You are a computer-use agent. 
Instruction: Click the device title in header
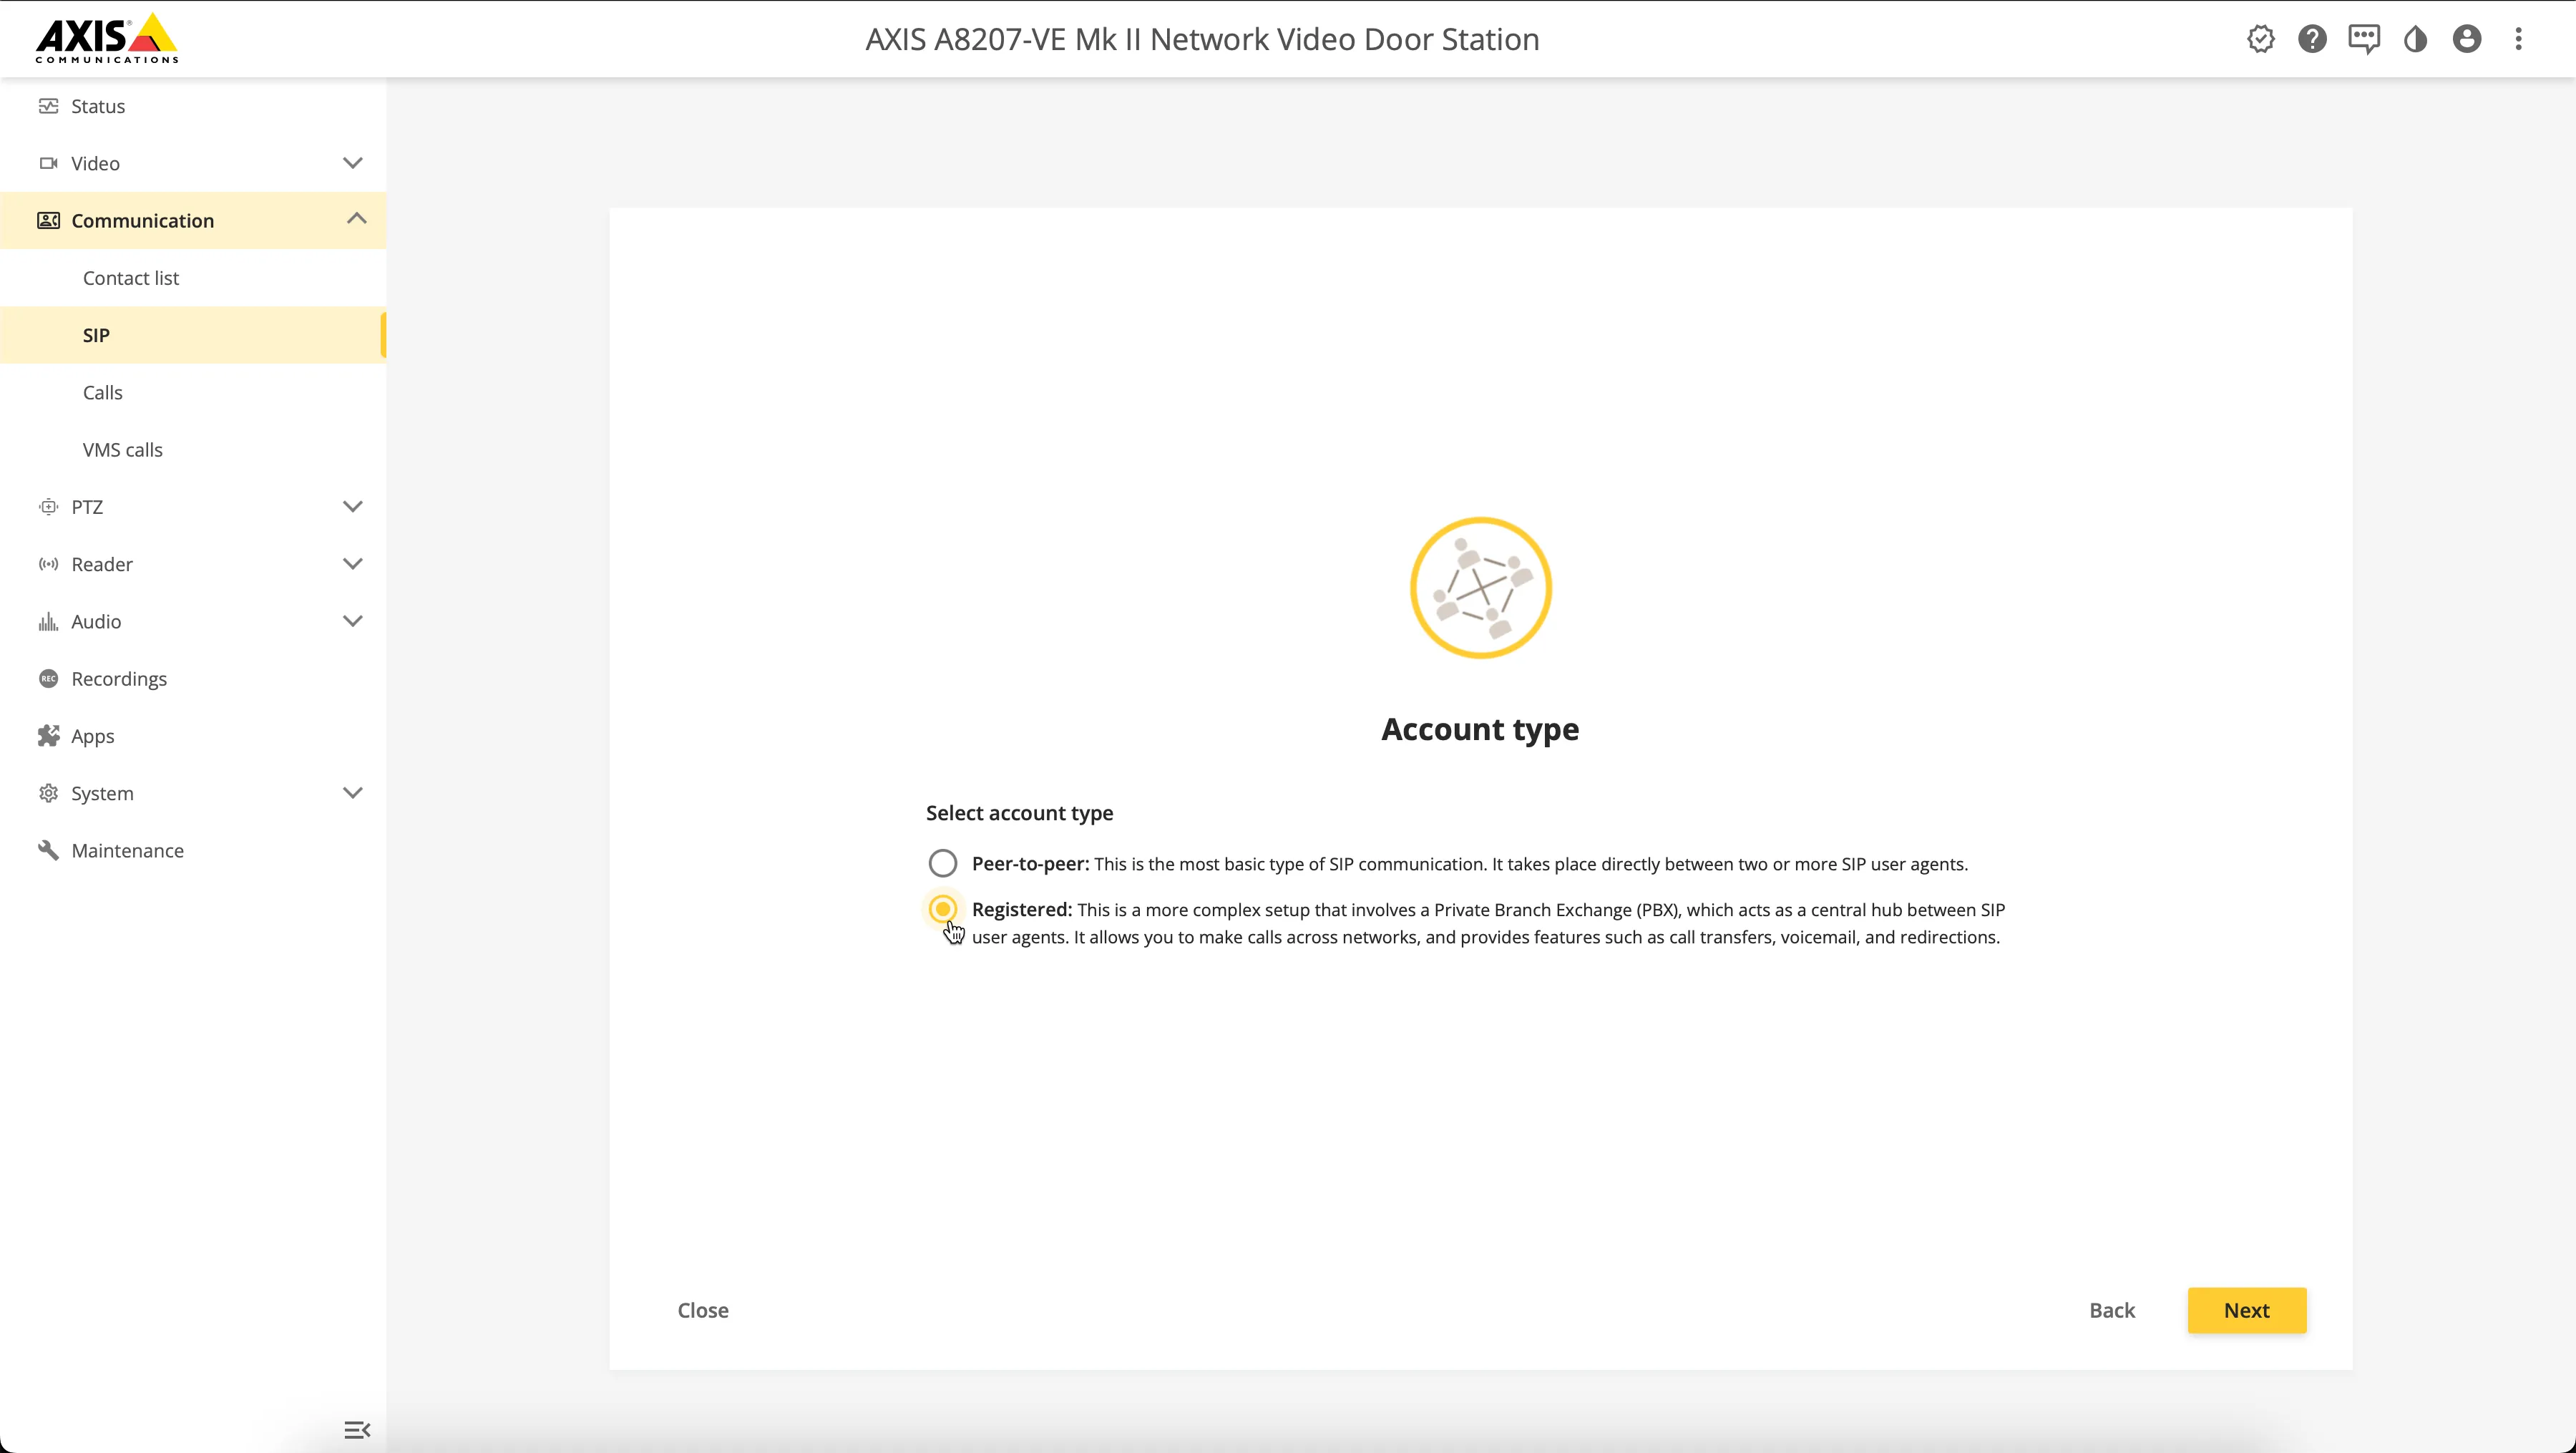(1202, 39)
